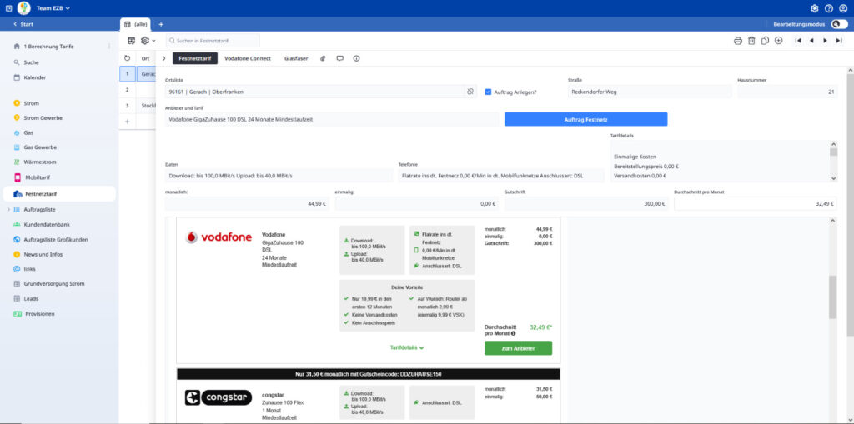This screenshot has width=854, height=424.
Task: Collapse the detail panel with the chevron
Action: point(164,58)
